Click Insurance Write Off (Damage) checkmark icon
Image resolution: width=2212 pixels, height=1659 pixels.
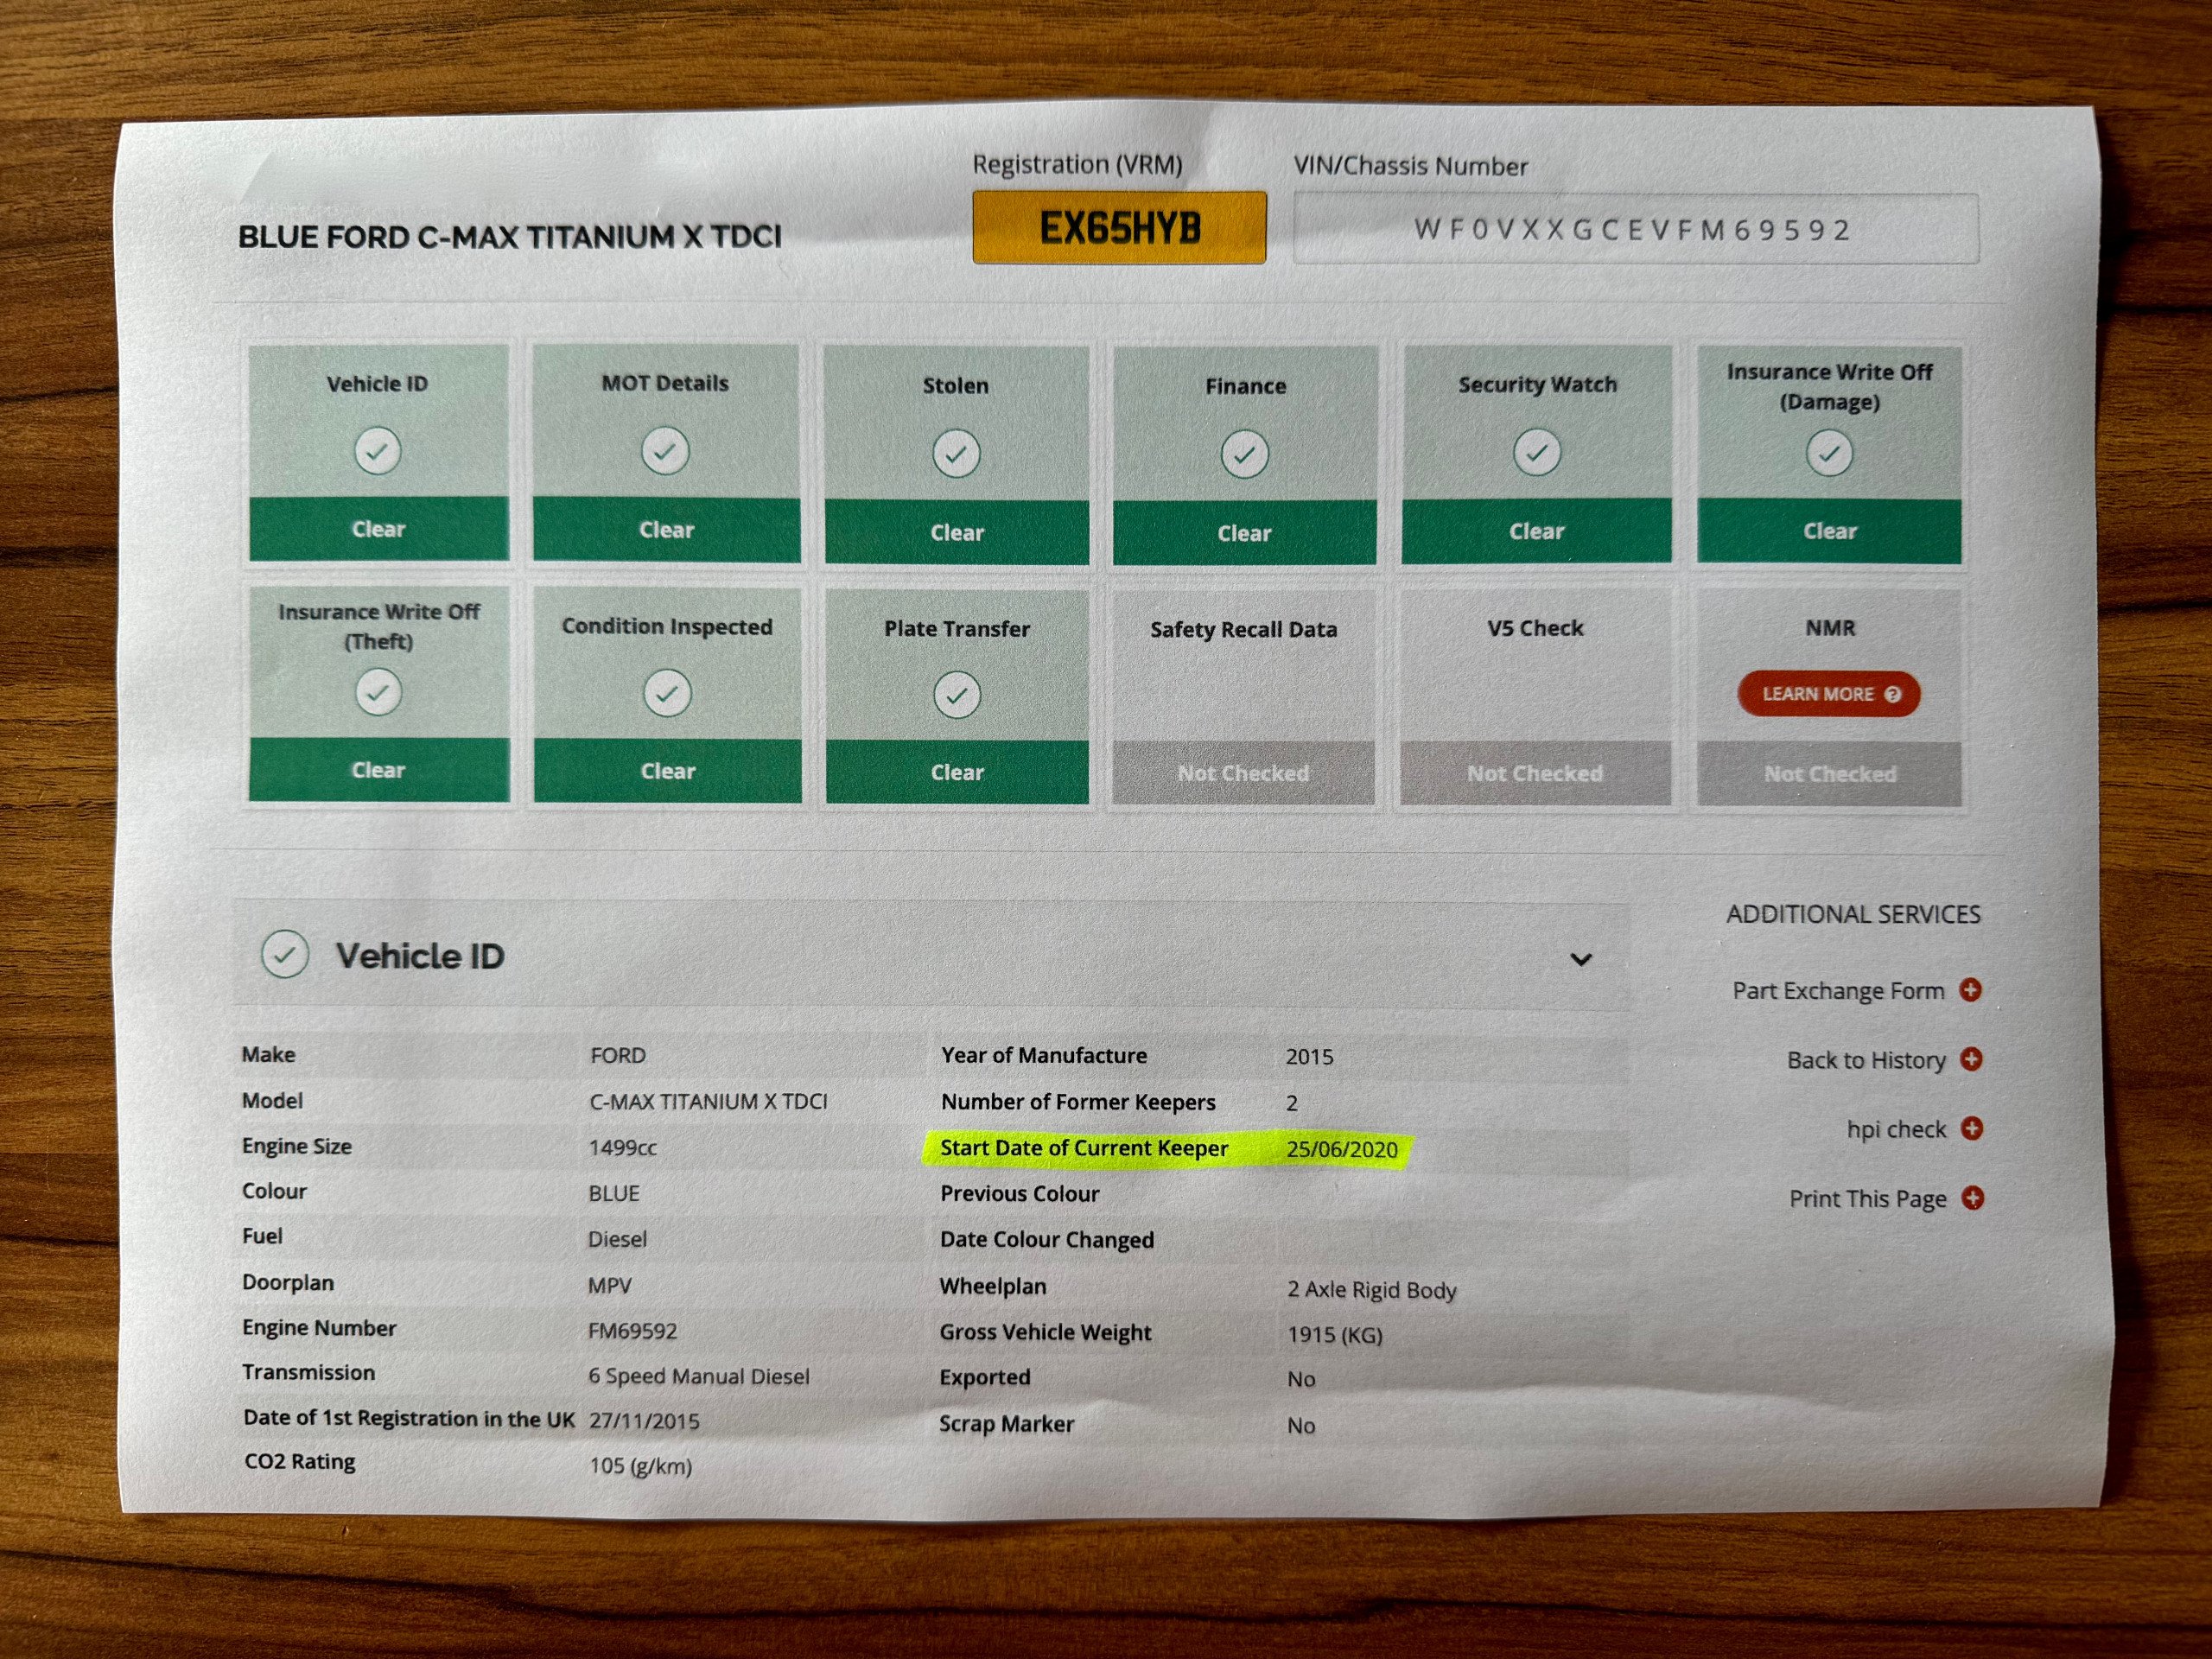pos(1829,454)
